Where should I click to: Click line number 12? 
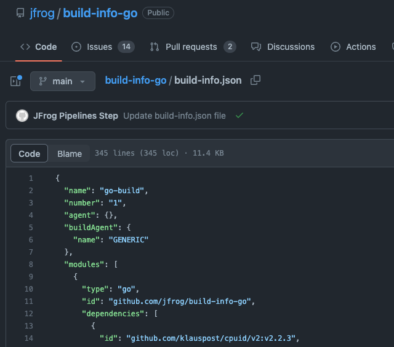[x=29, y=314]
